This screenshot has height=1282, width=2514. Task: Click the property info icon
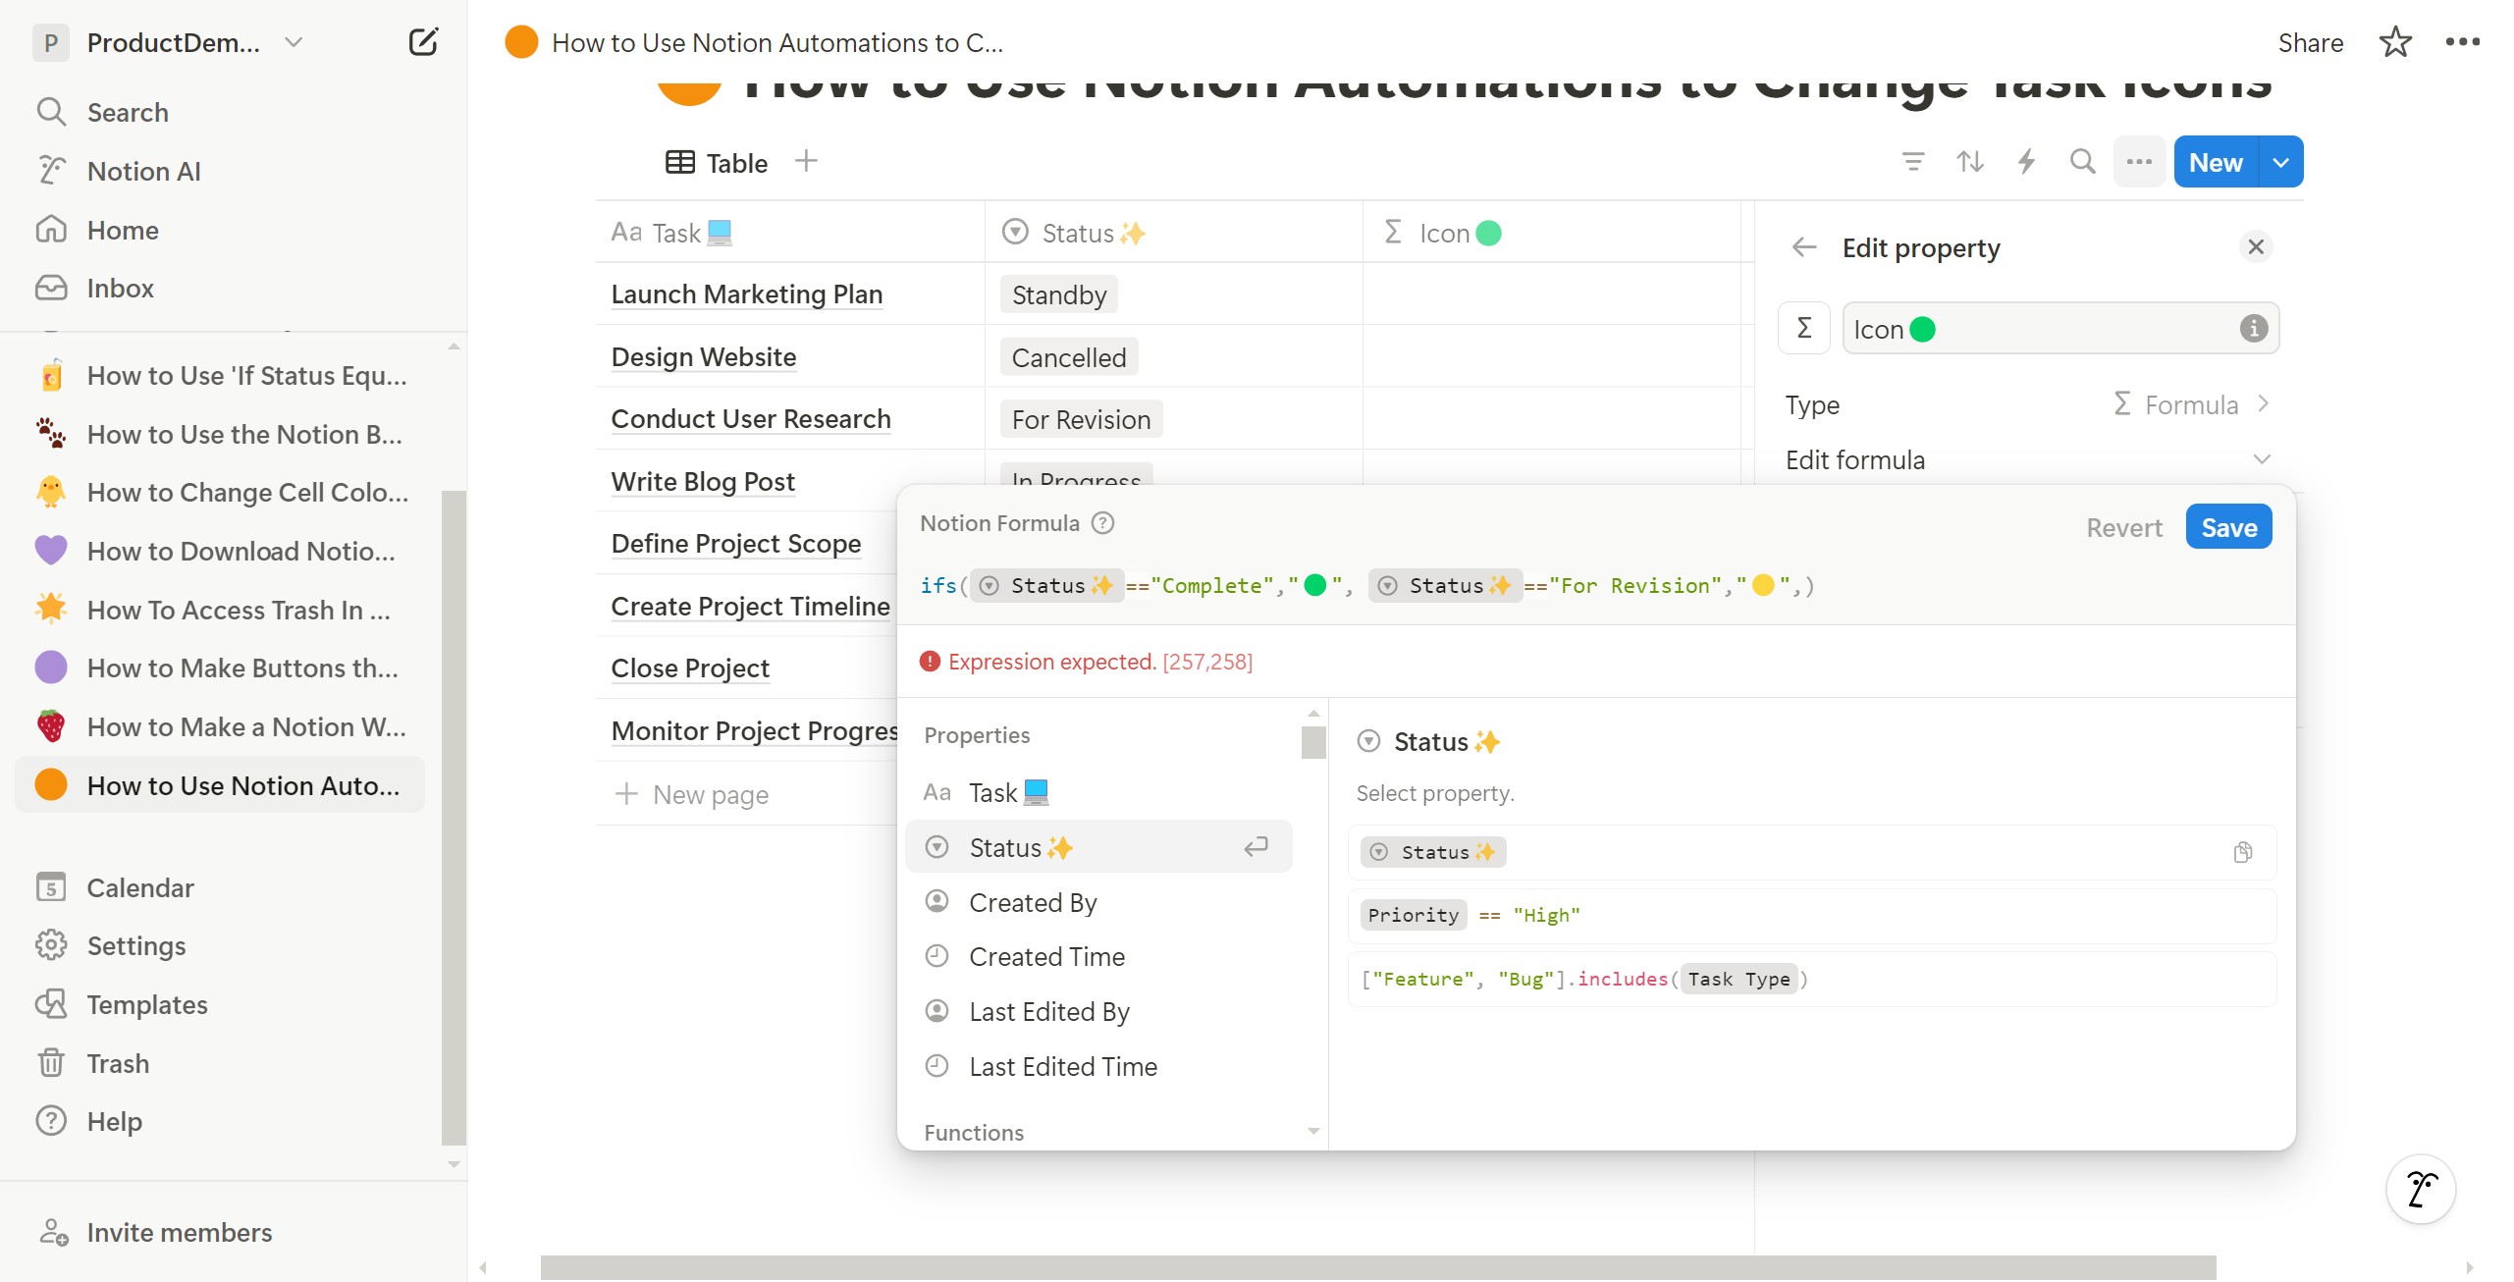tap(2253, 328)
